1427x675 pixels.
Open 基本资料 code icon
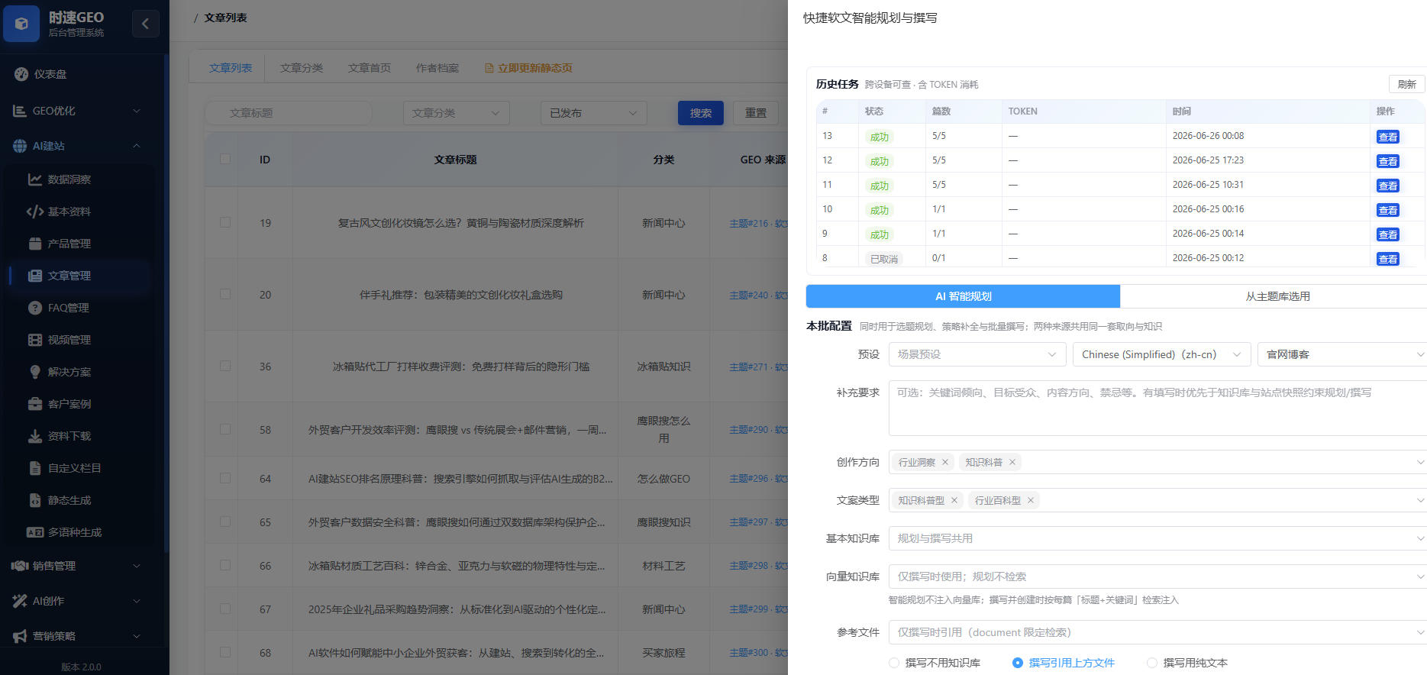35,212
